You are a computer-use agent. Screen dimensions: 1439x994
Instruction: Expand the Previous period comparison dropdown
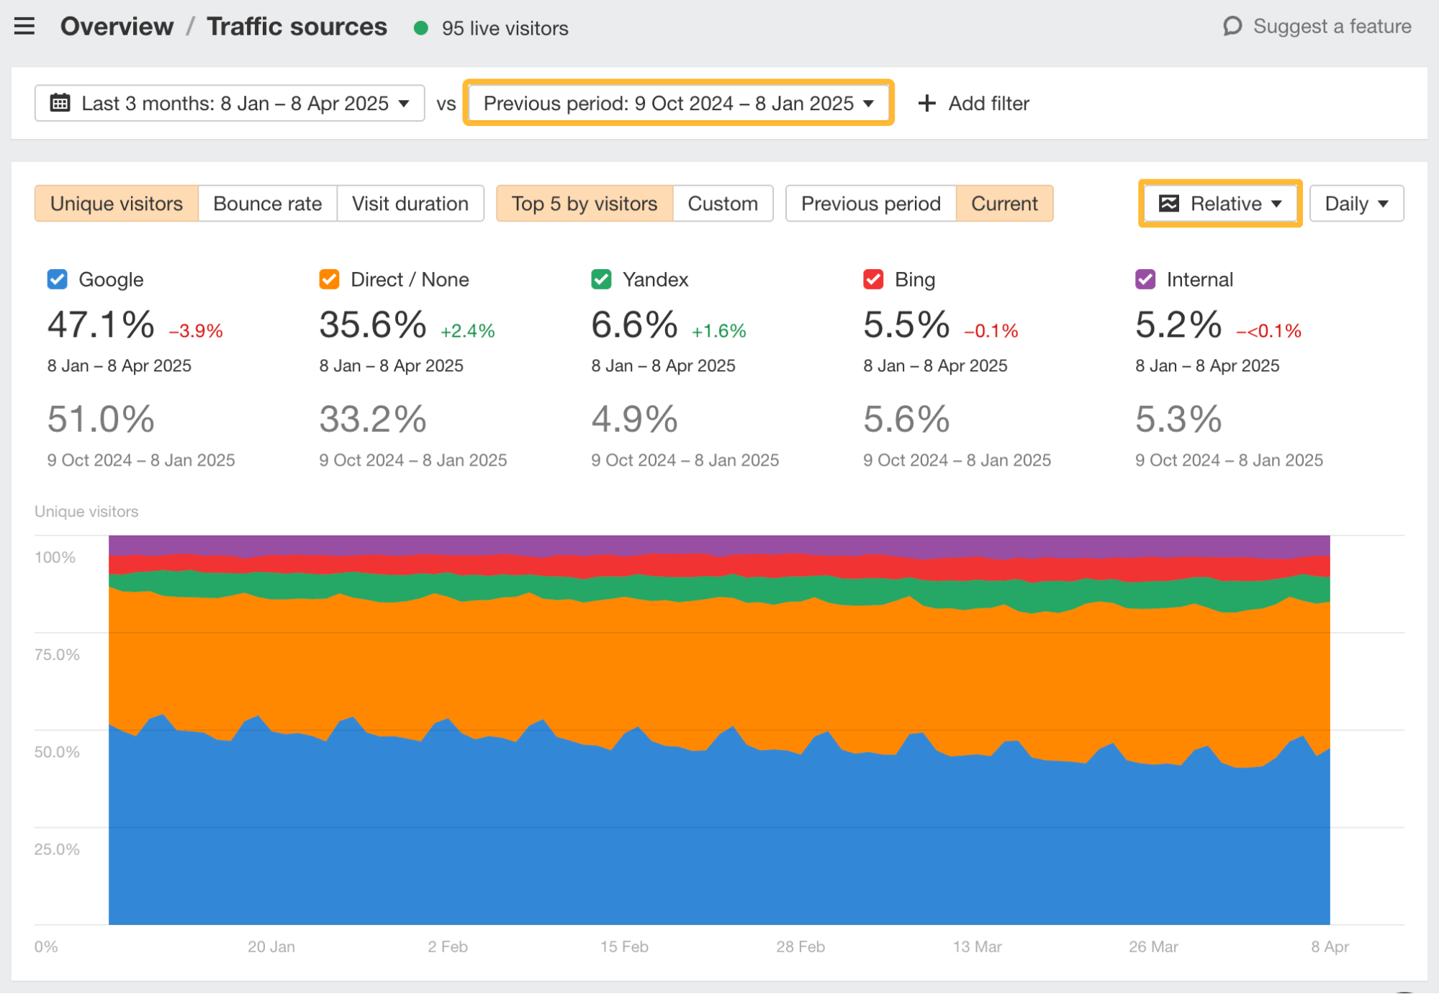tap(678, 104)
